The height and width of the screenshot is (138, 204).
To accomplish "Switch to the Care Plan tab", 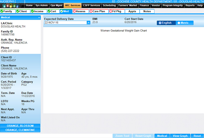I will point(99,11).
